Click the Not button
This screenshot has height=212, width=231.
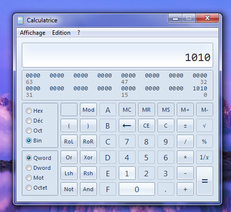(x=69, y=189)
